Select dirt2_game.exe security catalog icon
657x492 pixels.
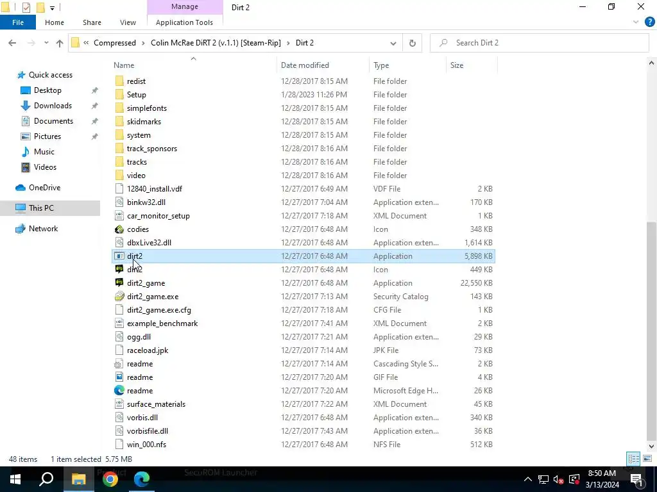[x=119, y=296]
